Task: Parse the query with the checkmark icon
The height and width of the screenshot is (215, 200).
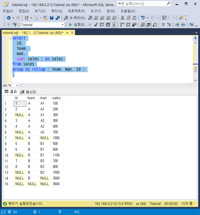Action: point(96,25)
